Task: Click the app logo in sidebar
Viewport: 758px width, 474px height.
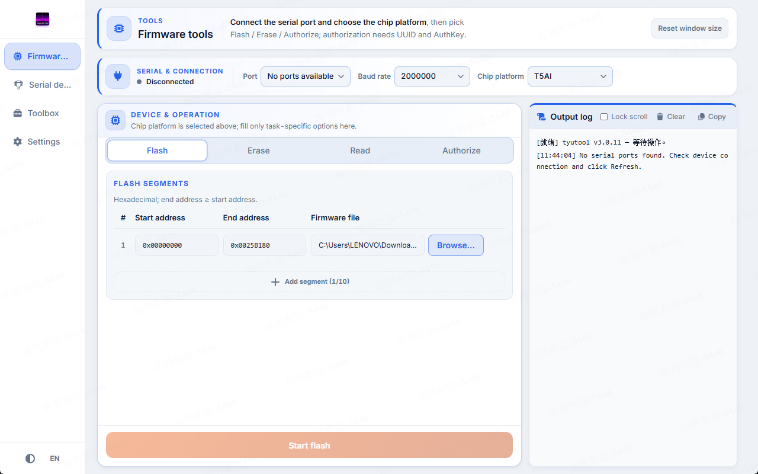Action: point(42,20)
